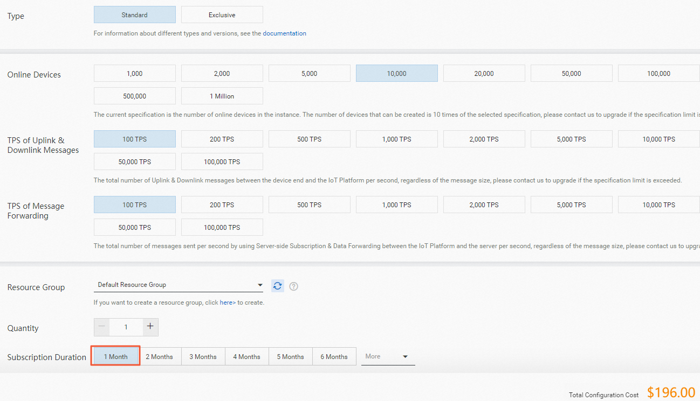Viewport: 700px width, 401px height.
Task: Open the resource group help tooltip
Action: (x=293, y=286)
